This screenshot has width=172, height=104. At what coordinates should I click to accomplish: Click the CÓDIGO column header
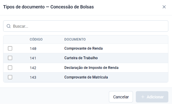(x=36, y=39)
